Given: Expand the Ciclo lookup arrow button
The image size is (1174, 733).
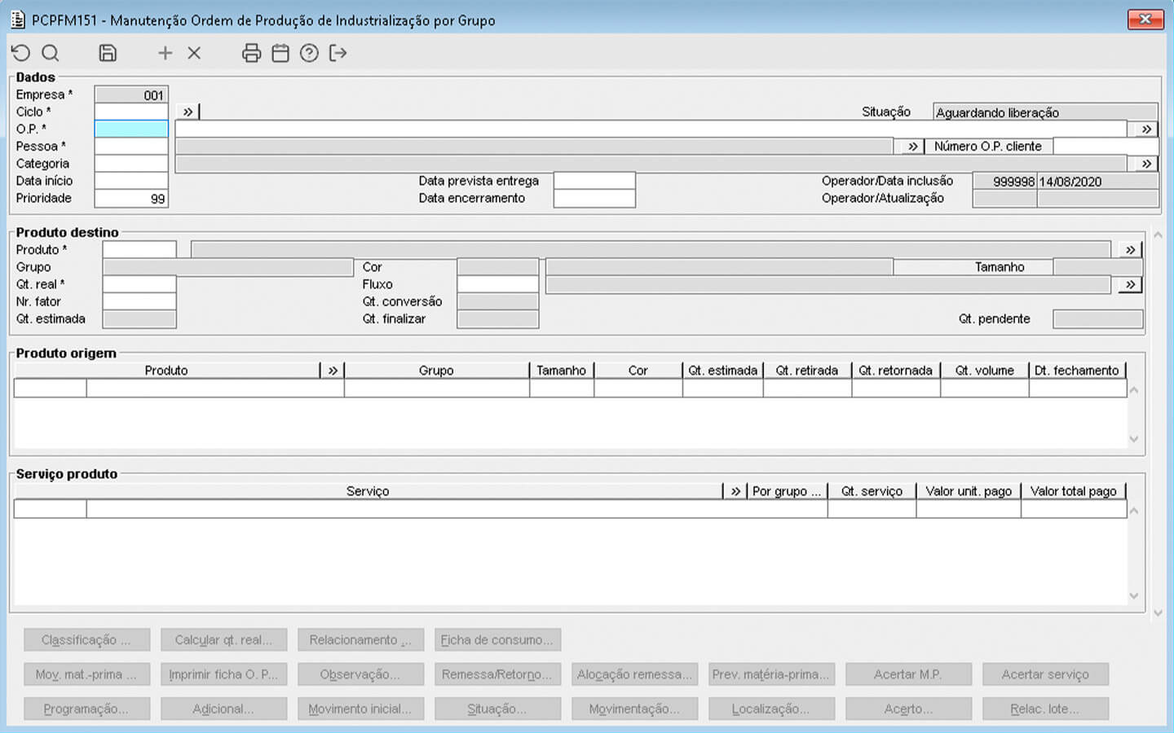Looking at the screenshot, I should [x=188, y=112].
